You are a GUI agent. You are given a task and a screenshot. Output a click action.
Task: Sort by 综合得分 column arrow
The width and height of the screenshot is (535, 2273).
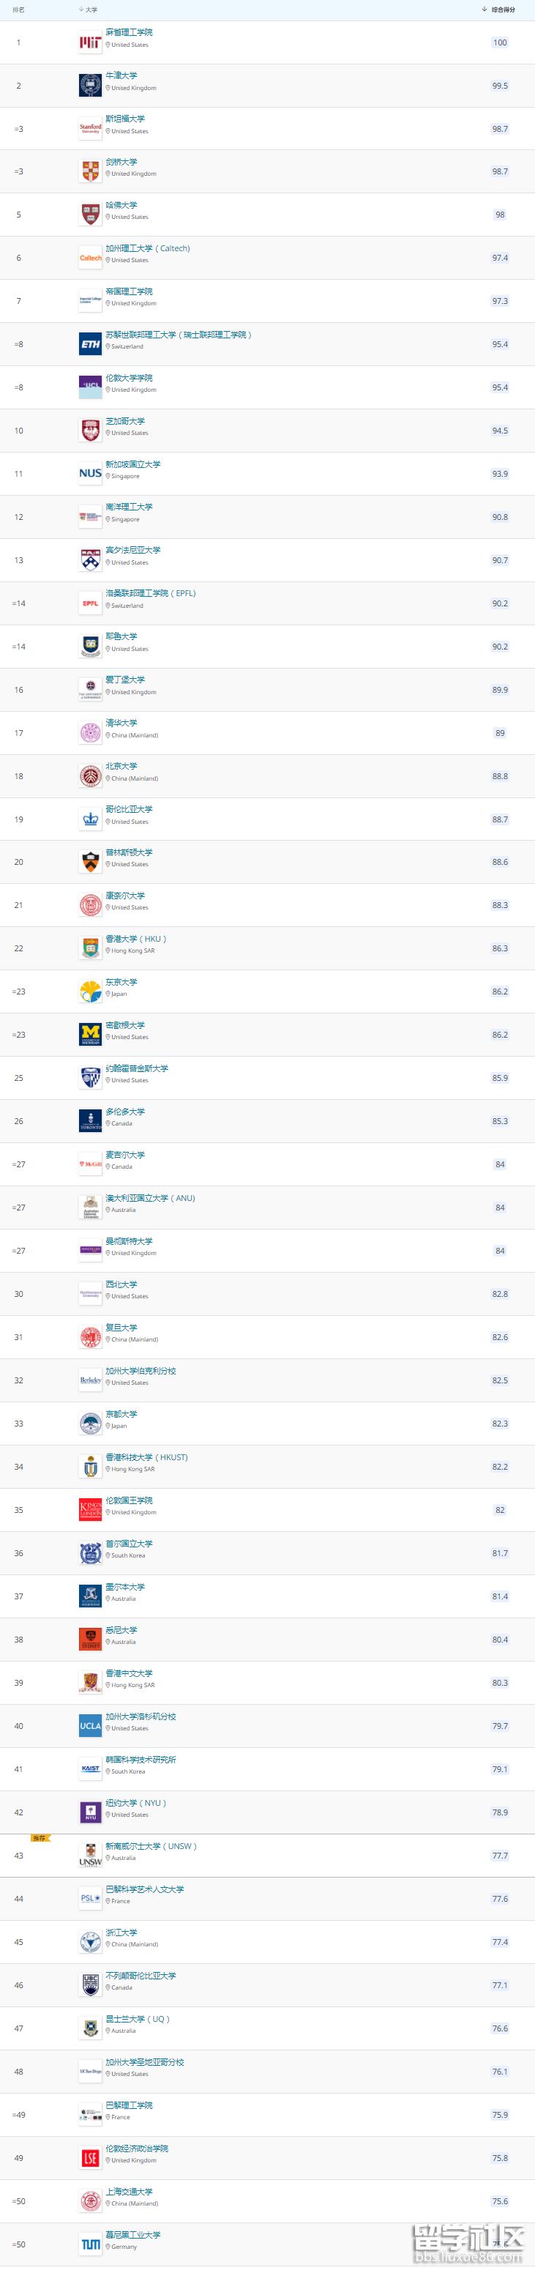pos(485,10)
